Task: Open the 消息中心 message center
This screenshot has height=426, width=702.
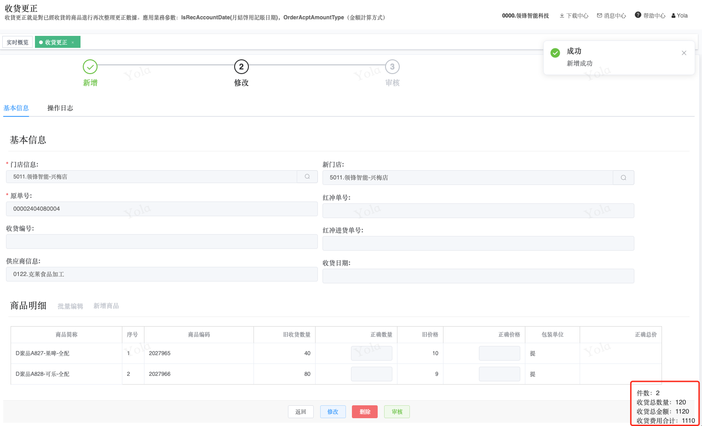Action: [x=611, y=16]
